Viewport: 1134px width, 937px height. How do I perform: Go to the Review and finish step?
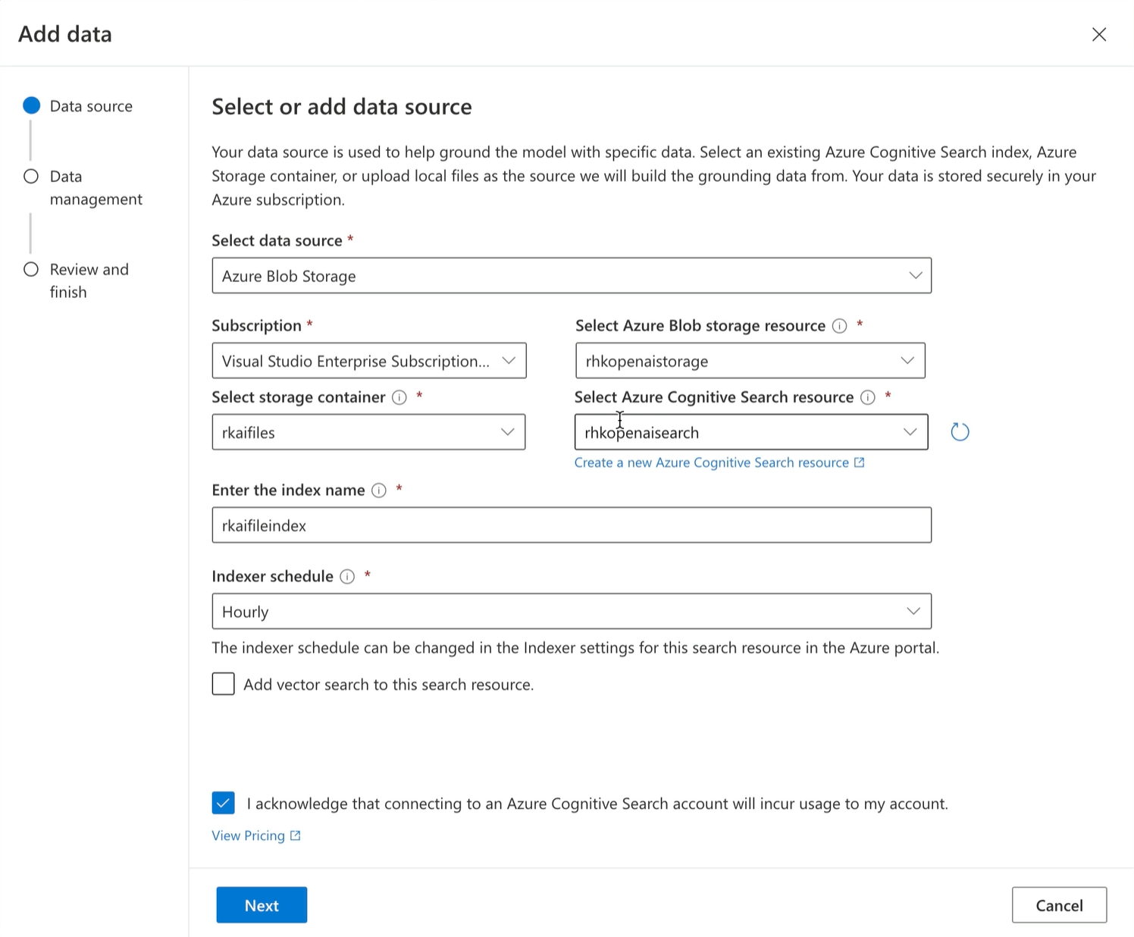coord(31,270)
